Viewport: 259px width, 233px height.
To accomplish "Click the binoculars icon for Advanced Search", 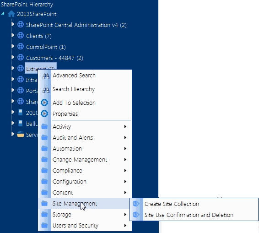I will (x=46, y=76).
